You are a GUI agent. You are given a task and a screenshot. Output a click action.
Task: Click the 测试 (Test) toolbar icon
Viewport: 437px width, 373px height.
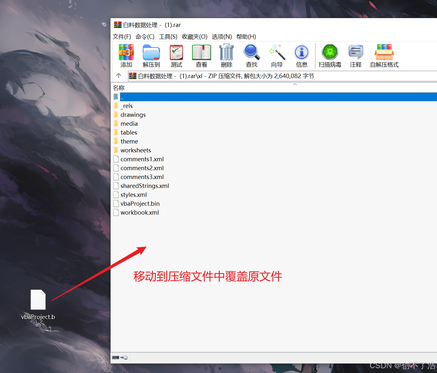[x=176, y=52]
